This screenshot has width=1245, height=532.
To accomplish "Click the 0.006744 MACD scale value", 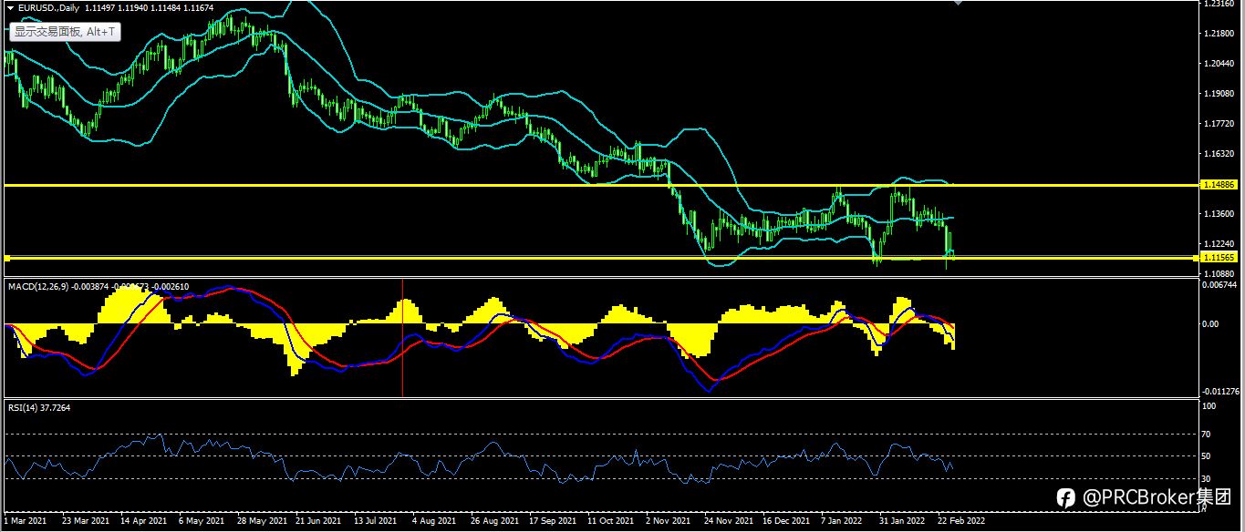I will pos(1220,285).
